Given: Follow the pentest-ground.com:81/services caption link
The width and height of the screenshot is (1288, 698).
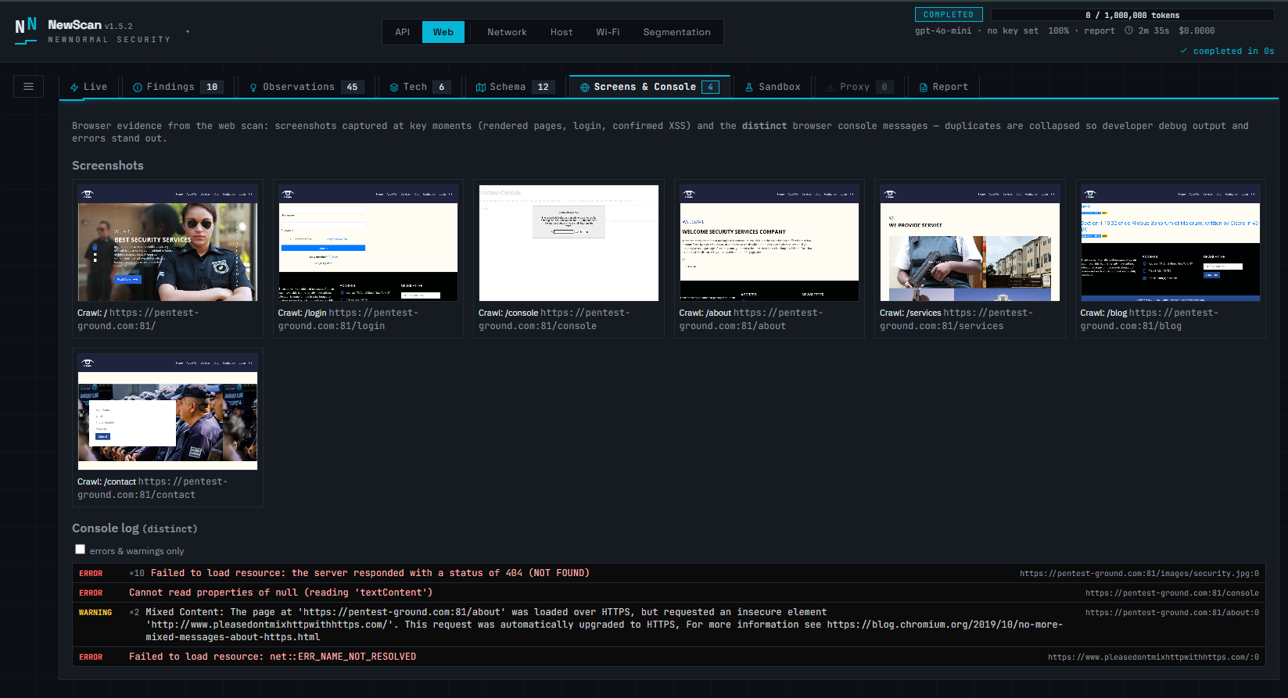Looking at the screenshot, I should coord(956,319).
